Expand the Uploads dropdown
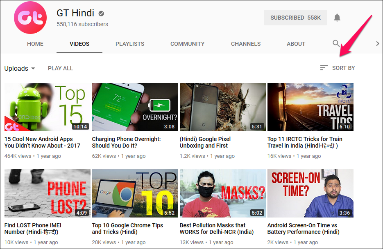This screenshot has height=249, width=383. 20,68
